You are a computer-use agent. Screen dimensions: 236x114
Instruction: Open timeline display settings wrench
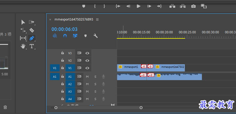[x=96, y=36]
